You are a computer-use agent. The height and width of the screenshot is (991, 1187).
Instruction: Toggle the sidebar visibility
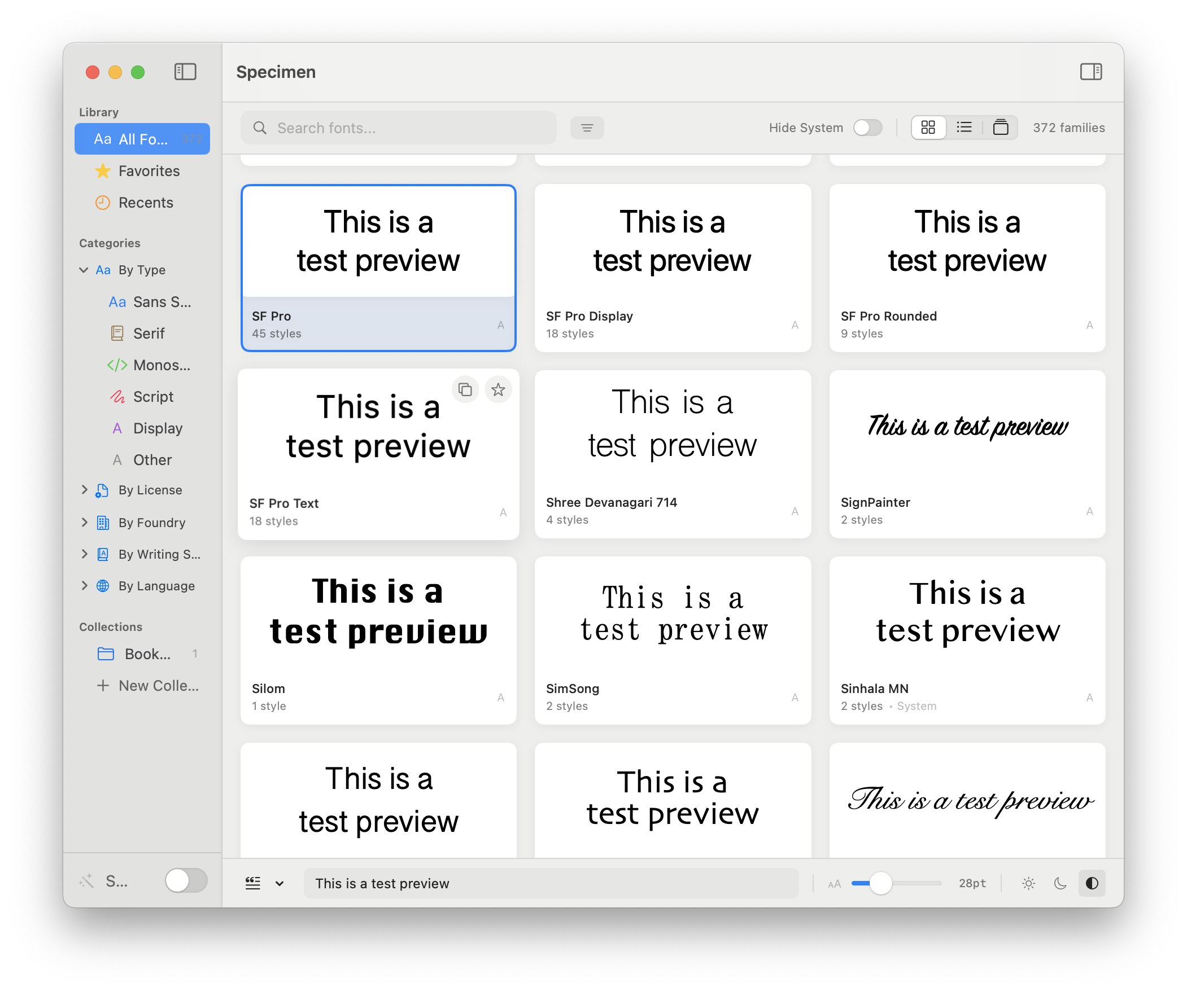pos(185,72)
